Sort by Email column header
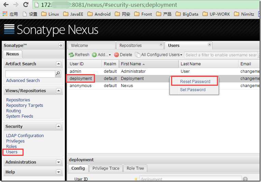Viewport: 261px width, 182px height. 249,64
